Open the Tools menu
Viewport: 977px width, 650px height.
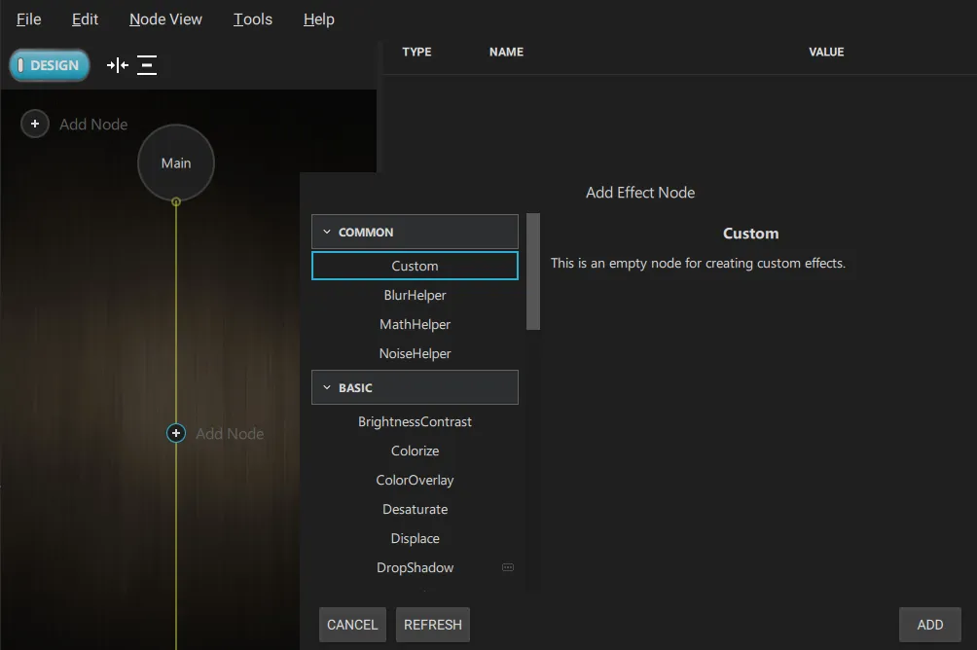coord(252,18)
